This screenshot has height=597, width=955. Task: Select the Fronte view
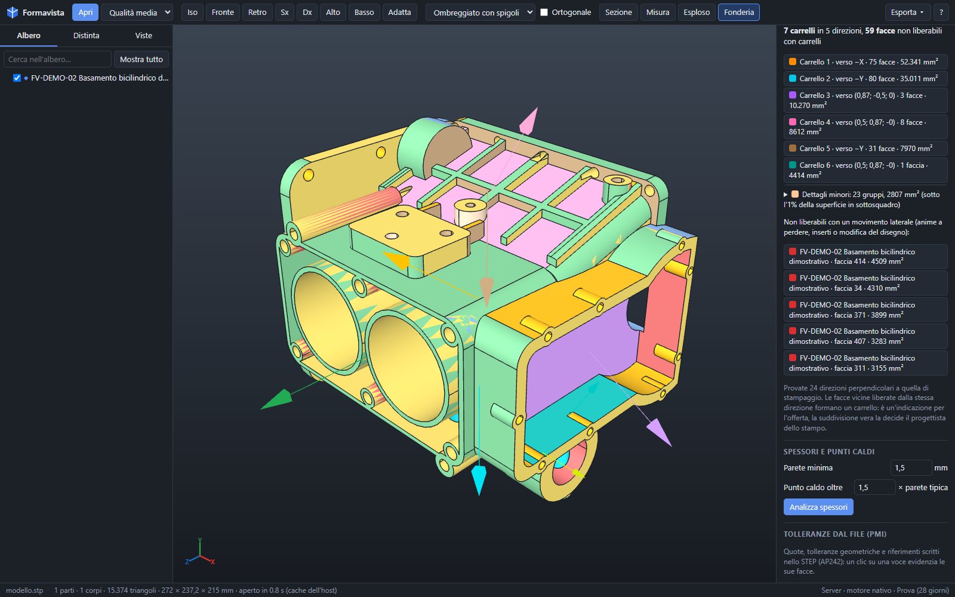click(x=223, y=13)
